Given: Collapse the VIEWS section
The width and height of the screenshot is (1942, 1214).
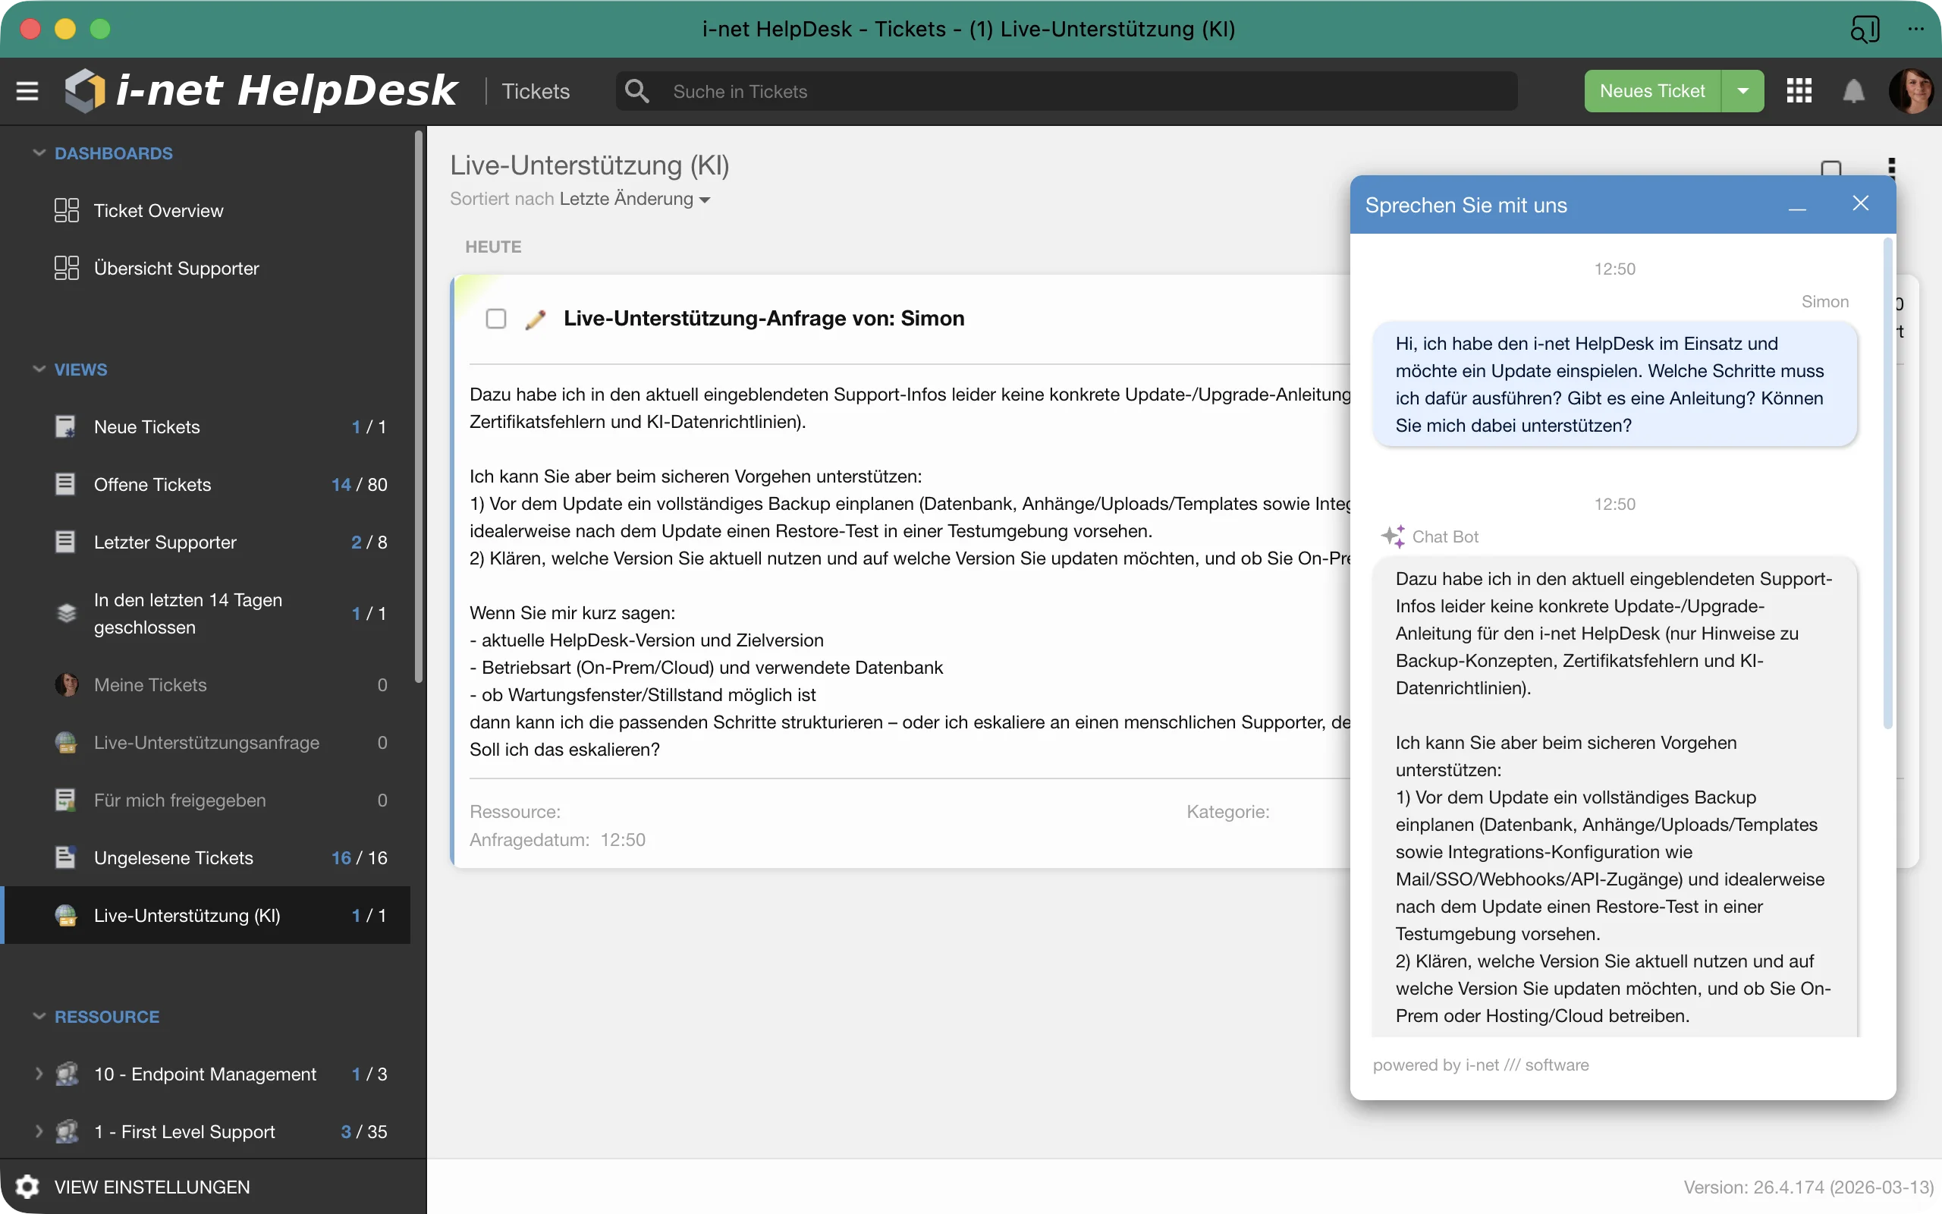Looking at the screenshot, I should 38,369.
